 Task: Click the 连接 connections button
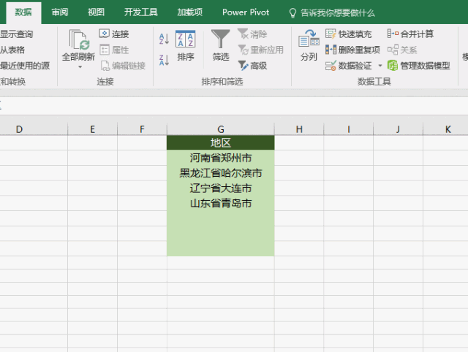point(114,34)
